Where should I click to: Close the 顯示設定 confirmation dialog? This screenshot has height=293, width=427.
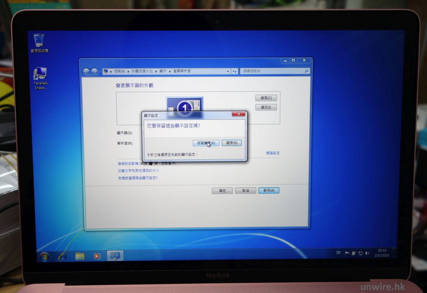click(x=239, y=114)
